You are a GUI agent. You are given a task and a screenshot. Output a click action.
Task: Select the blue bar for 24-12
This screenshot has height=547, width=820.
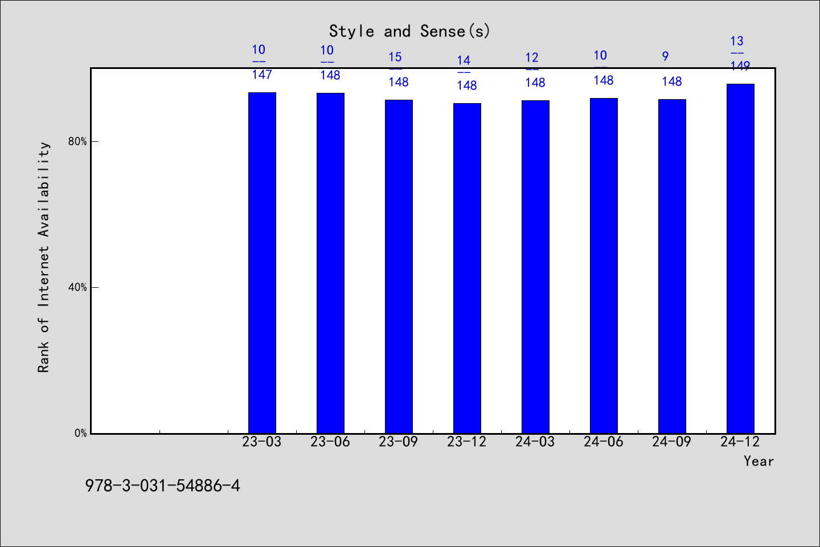(x=740, y=259)
